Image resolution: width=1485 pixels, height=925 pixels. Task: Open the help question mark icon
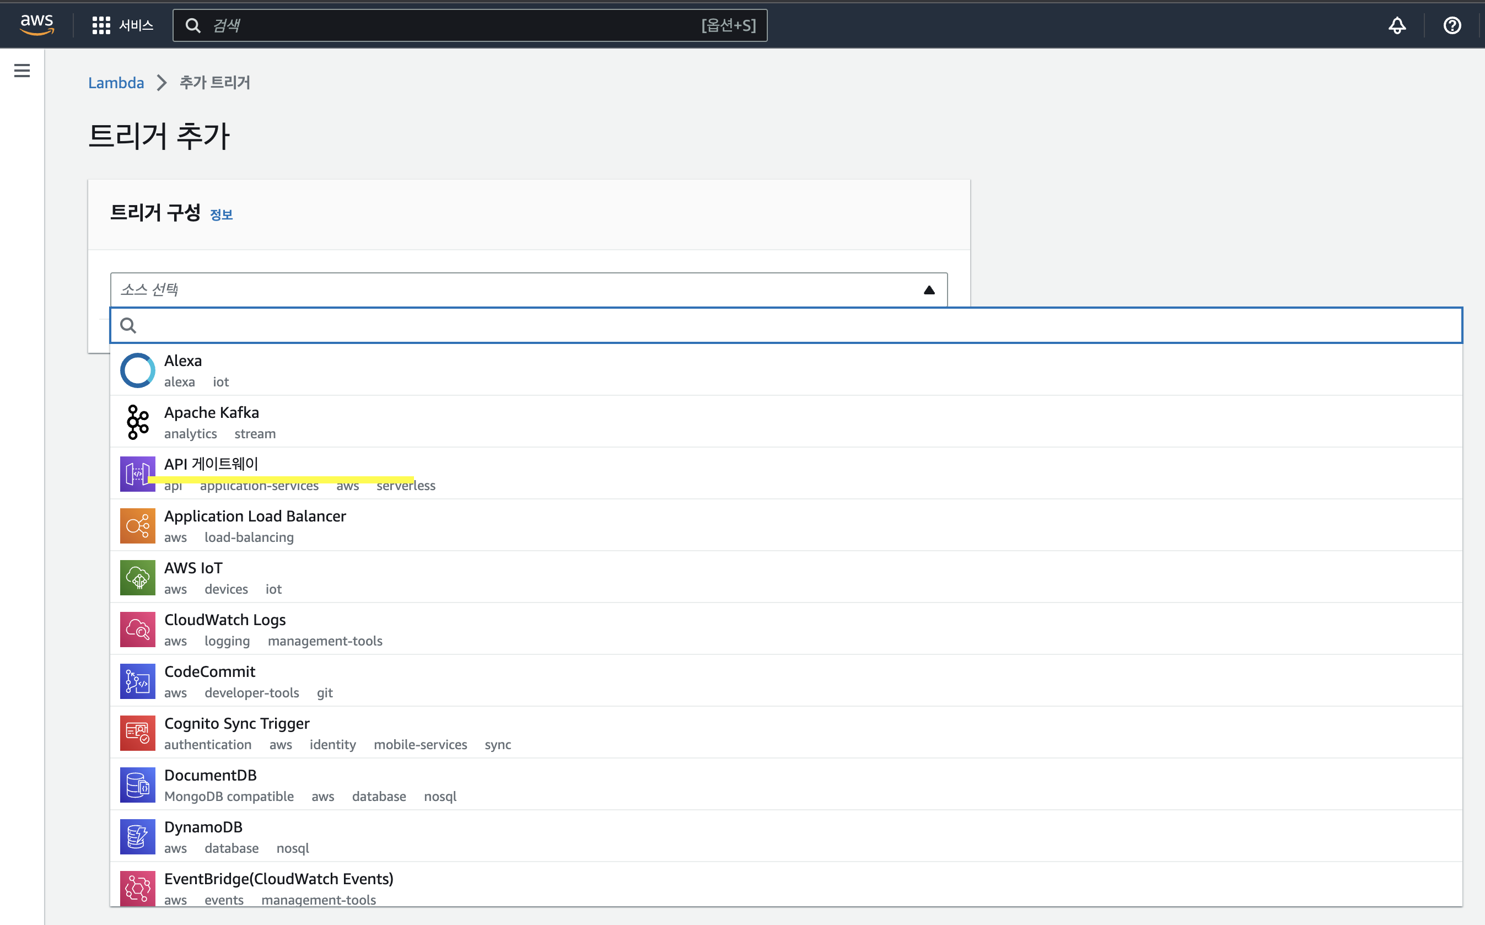pyautogui.click(x=1452, y=25)
